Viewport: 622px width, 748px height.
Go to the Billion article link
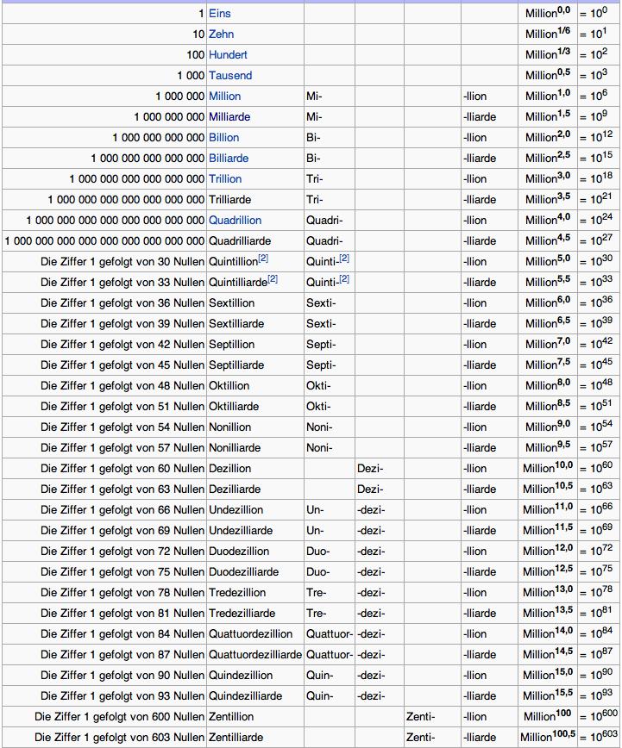[223, 138]
